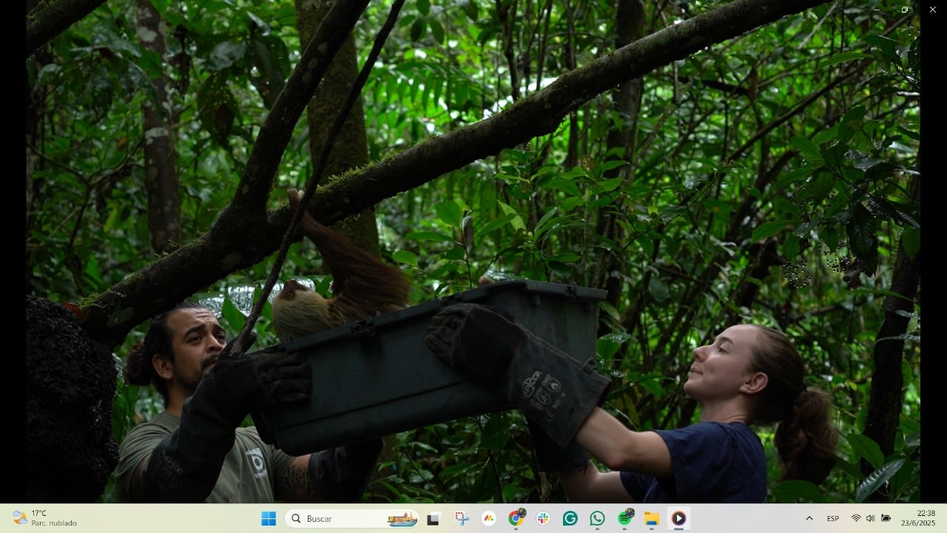Check battery status in system tray
The height and width of the screenshot is (533, 947).
(886, 518)
